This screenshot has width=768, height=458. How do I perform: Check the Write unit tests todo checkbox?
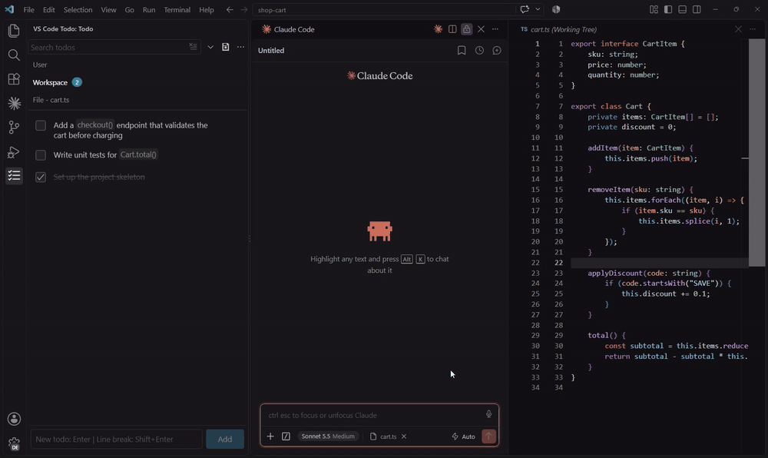click(x=41, y=154)
